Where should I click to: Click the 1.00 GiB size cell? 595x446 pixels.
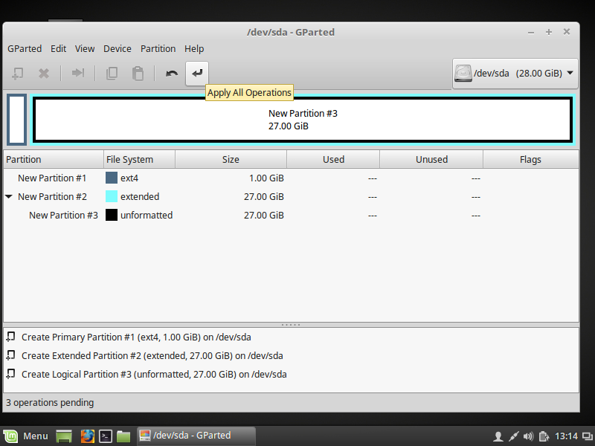click(x=266, y=178)
